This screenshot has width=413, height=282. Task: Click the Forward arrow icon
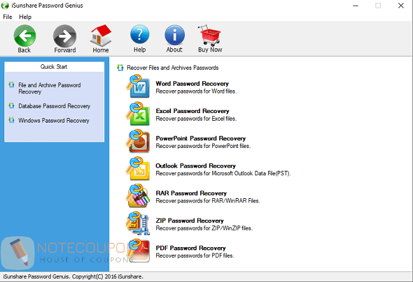click(65, 36)
